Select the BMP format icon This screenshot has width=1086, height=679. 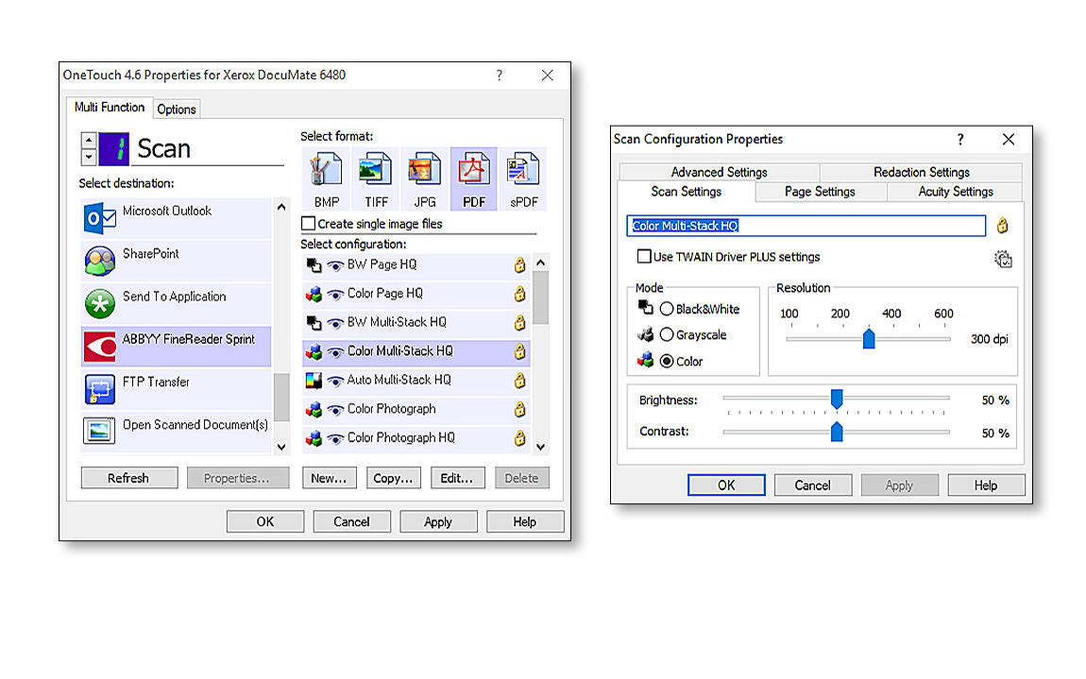tap(326, 176)
